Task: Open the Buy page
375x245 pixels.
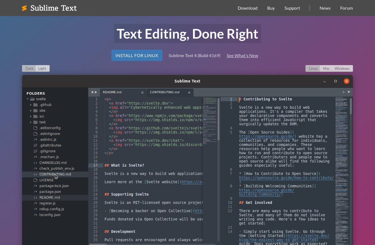Action: (x=271, y=8)
